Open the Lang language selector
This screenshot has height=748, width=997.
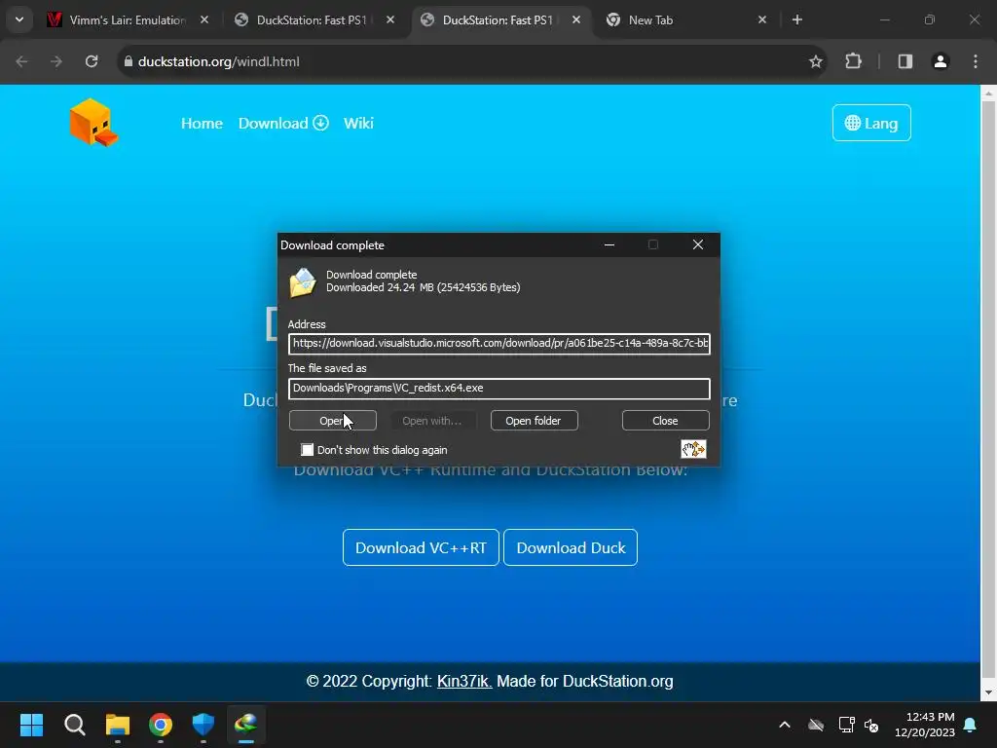871,123
